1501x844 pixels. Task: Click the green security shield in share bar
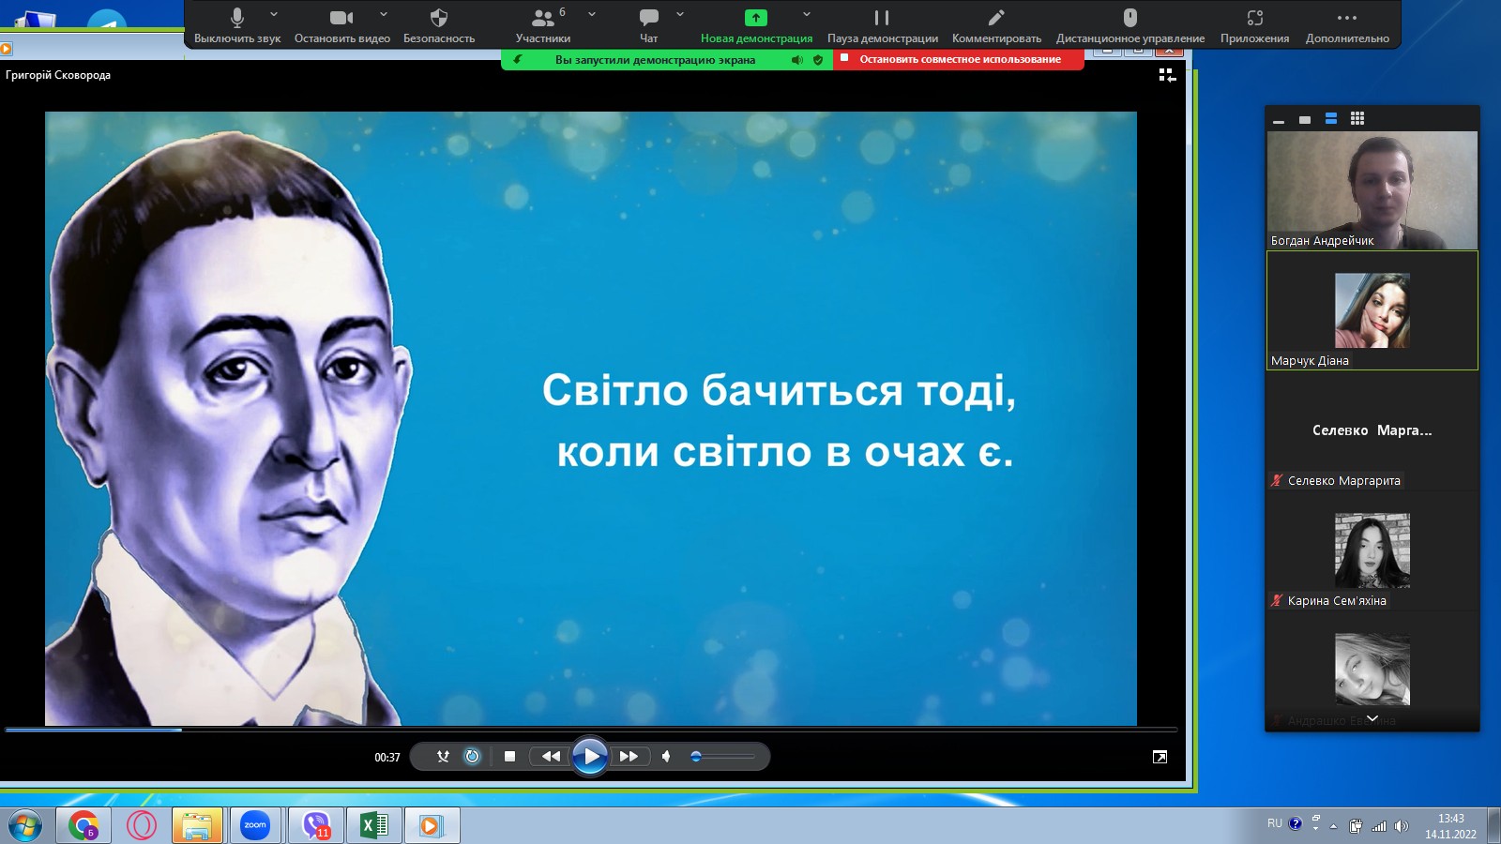click(x=818, y=60)
